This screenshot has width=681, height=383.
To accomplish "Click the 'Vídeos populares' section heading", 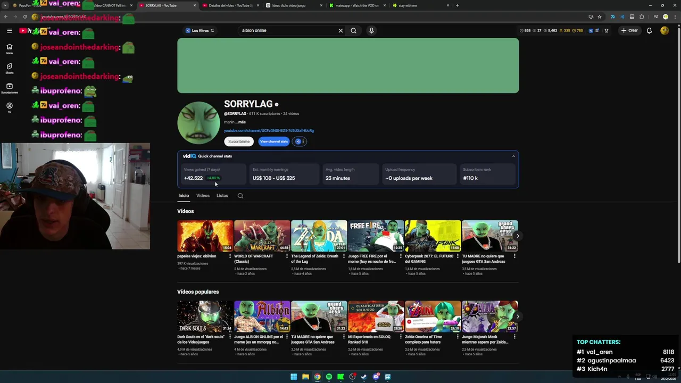I will click(198, 292).
